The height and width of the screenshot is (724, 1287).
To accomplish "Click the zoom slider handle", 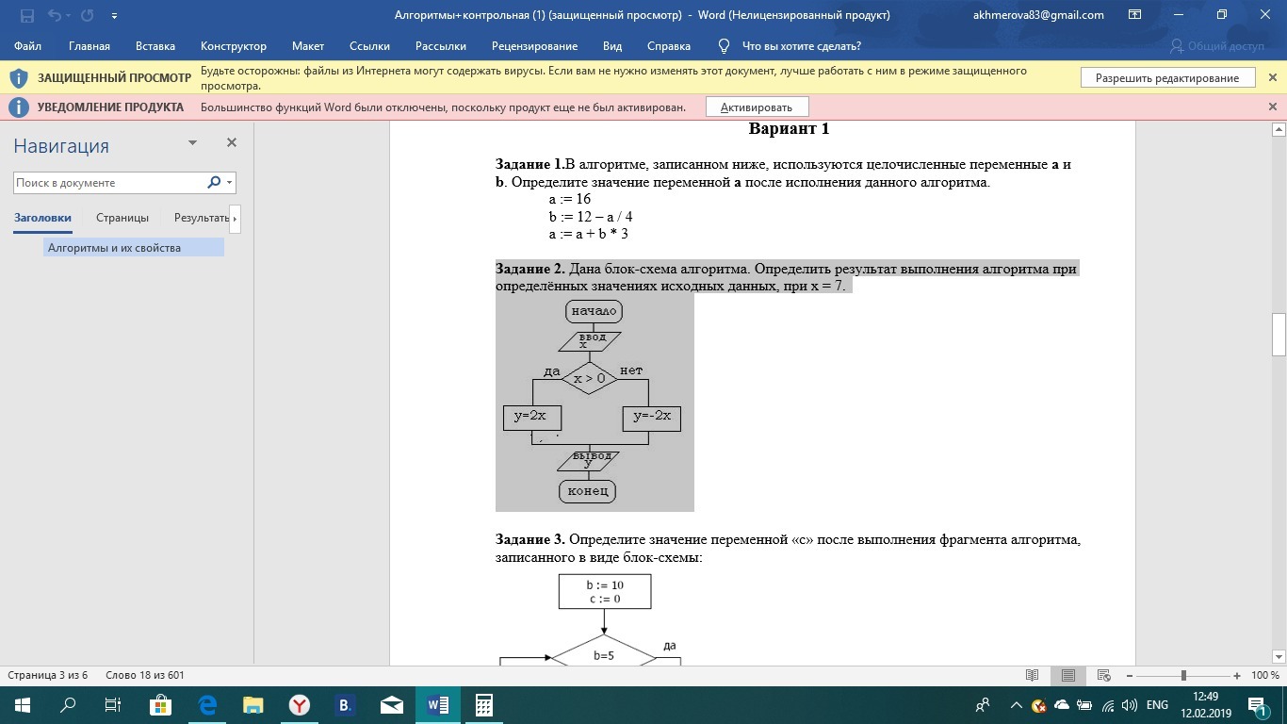I will click(1183, 676).
